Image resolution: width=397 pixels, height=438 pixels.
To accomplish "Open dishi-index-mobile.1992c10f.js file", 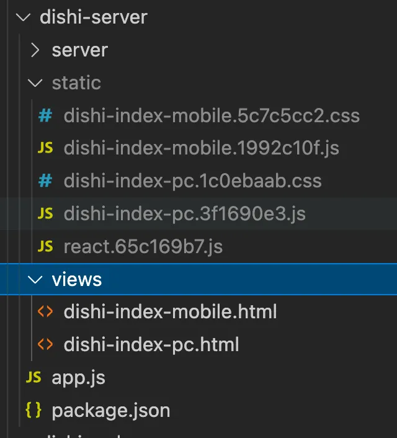I will (x=201, y=148).
